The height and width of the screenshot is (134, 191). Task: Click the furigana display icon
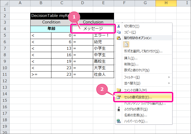[119, 109]
